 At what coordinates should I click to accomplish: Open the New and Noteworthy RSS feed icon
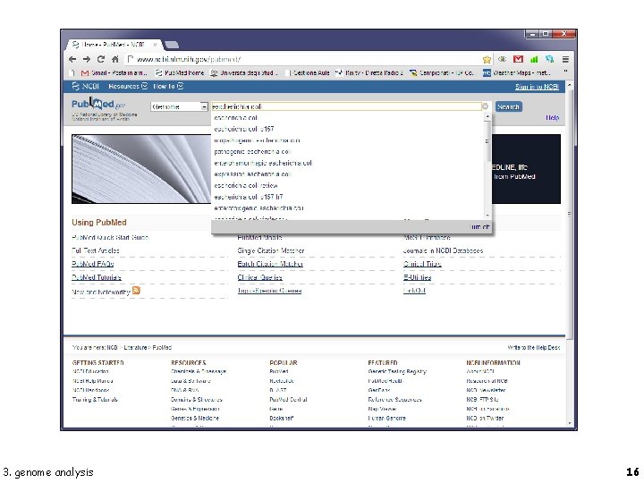click(x=136, y=291)
